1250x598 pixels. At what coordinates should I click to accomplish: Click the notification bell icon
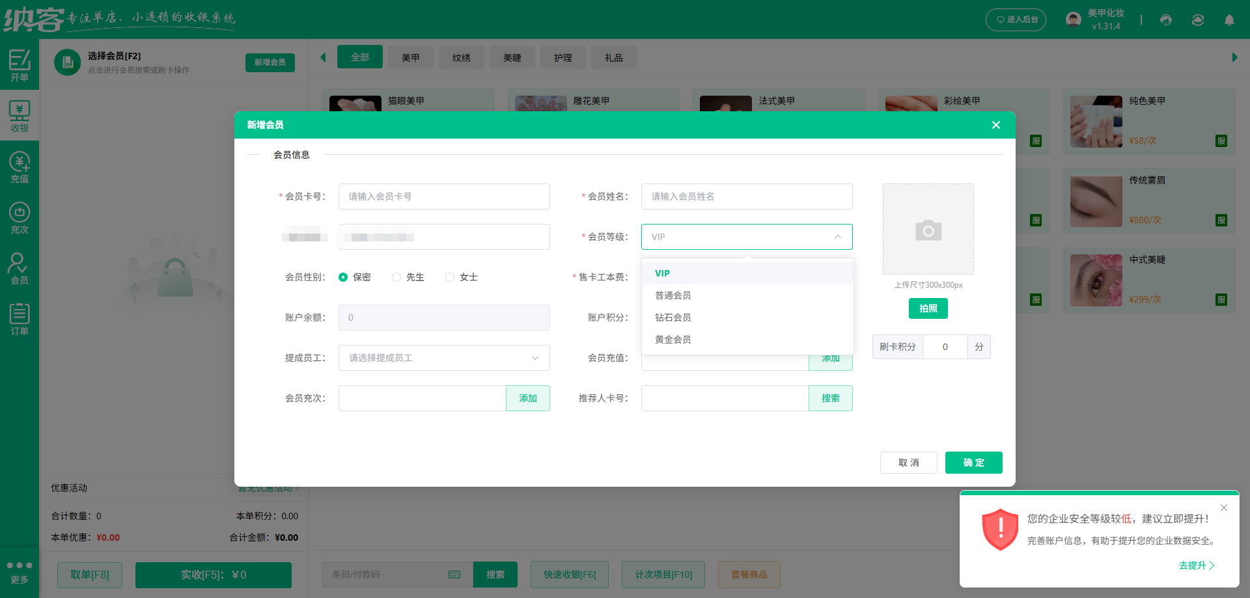coord(1229,20)
